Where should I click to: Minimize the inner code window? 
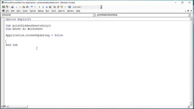186,11
